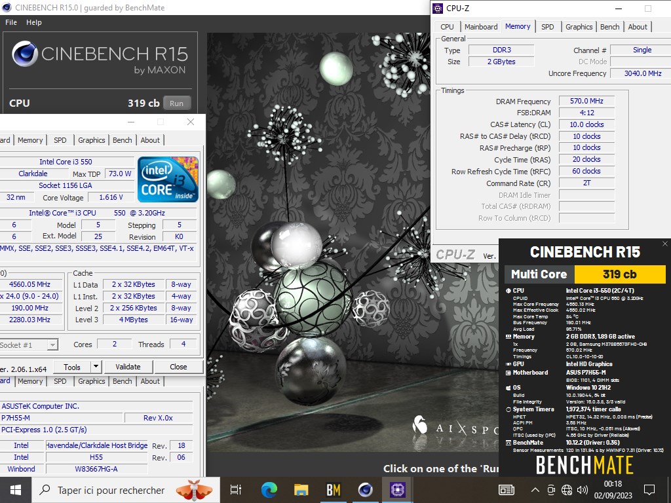Open About tab in top-right CPU-Z window
The width and height of the screenshot is (671, 503).
click(637, 26)
